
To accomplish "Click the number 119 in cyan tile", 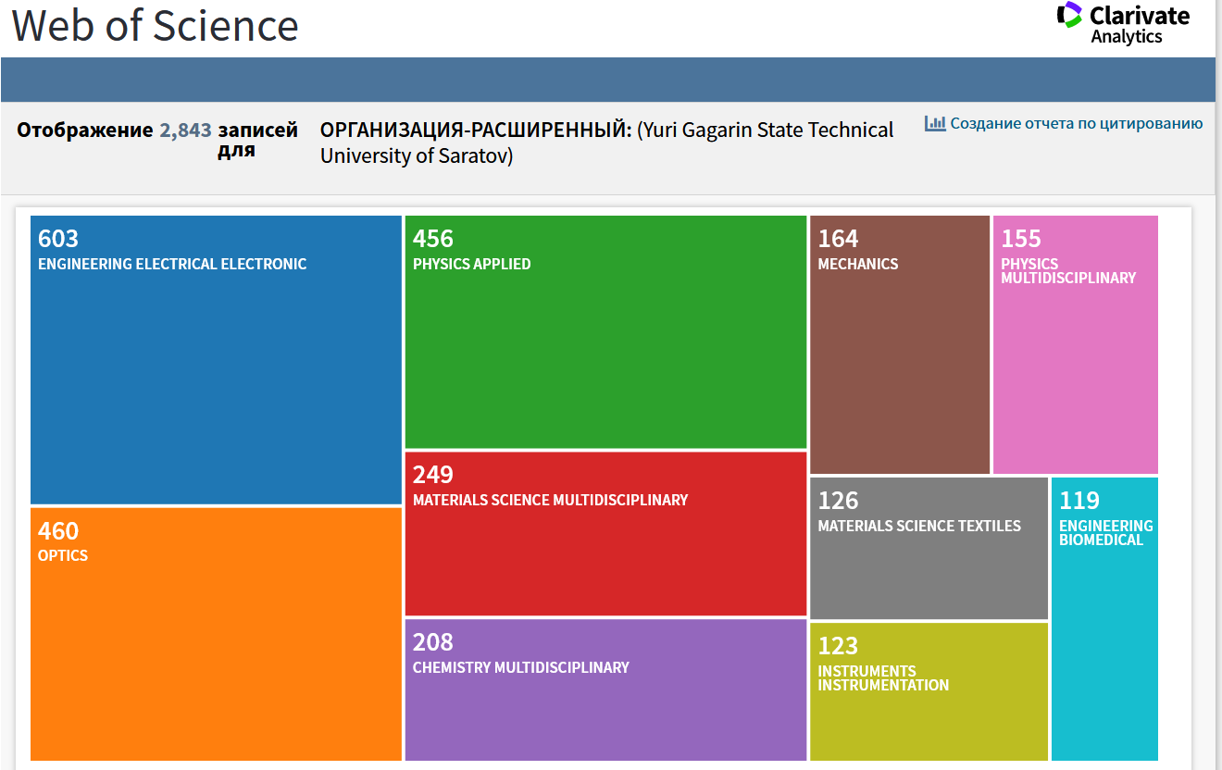I will tap(1079, 501).
